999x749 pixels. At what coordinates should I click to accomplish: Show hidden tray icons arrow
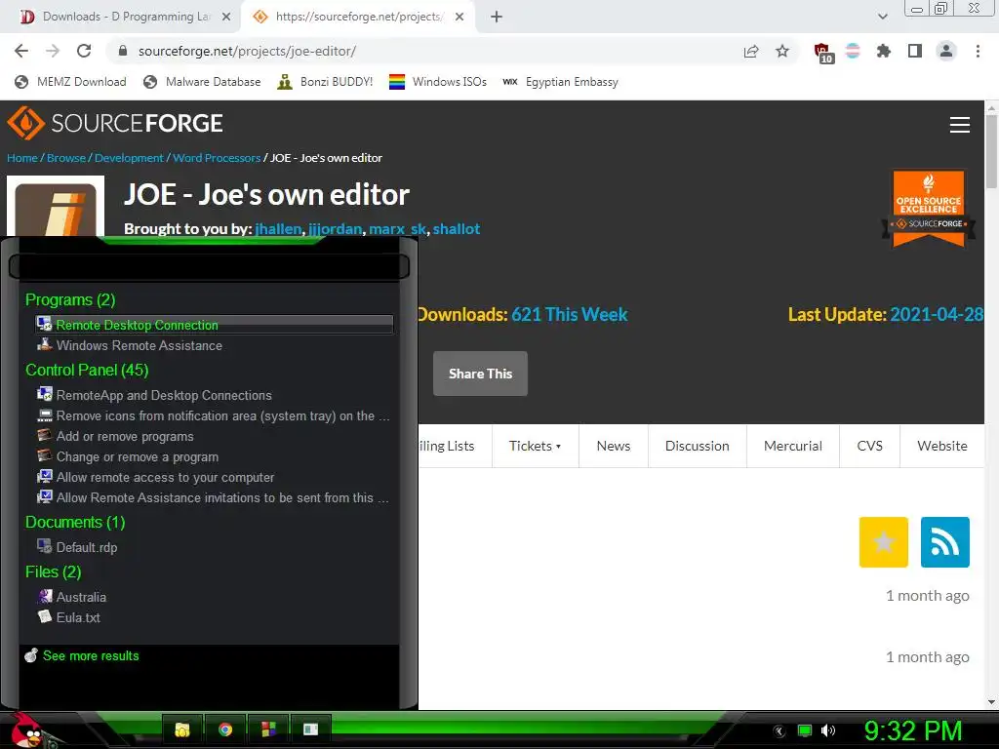coord(779,731)
